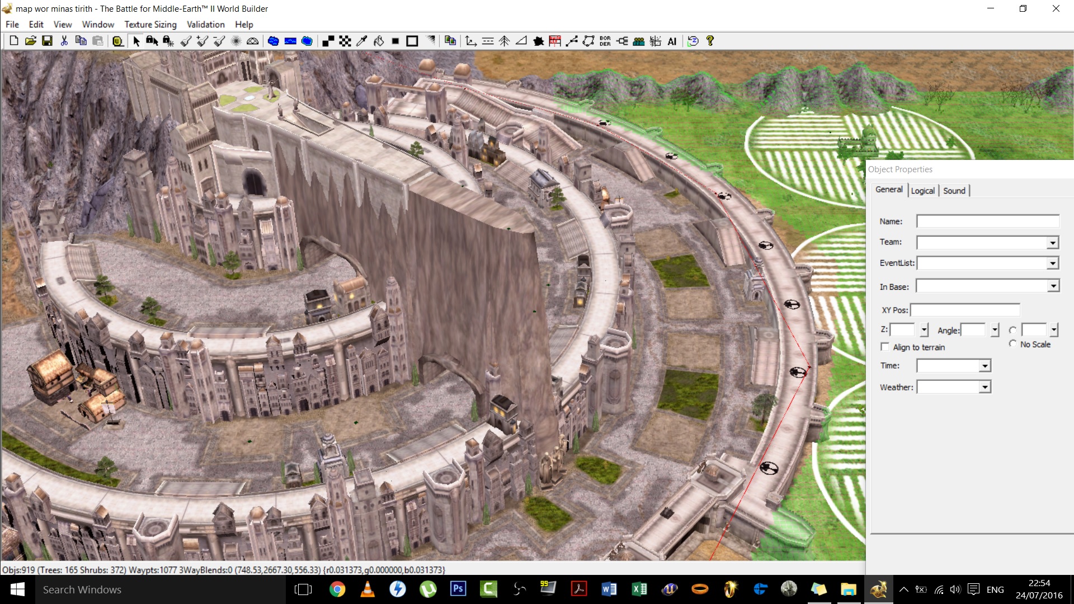
Task: Click the Name input field
Action: [988, 221]
